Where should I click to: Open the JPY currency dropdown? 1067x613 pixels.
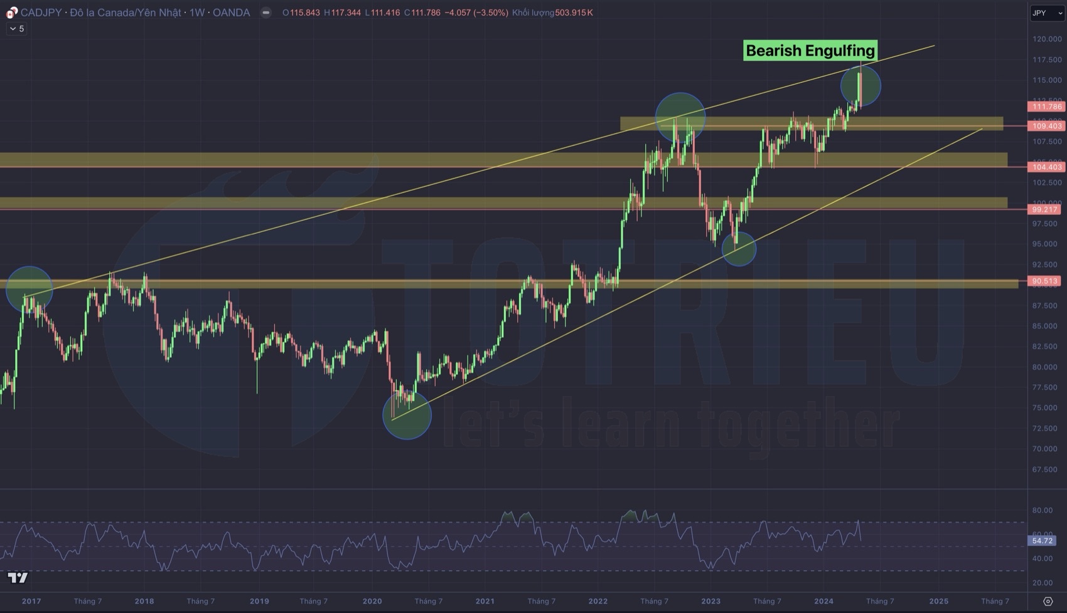click(1047, 13)
